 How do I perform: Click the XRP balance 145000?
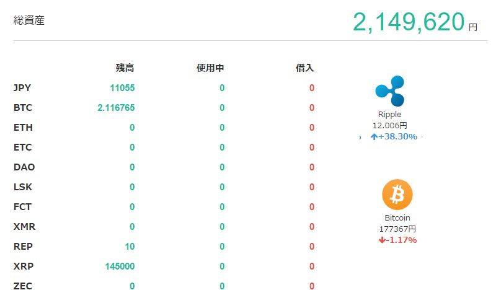pos(120,266)
